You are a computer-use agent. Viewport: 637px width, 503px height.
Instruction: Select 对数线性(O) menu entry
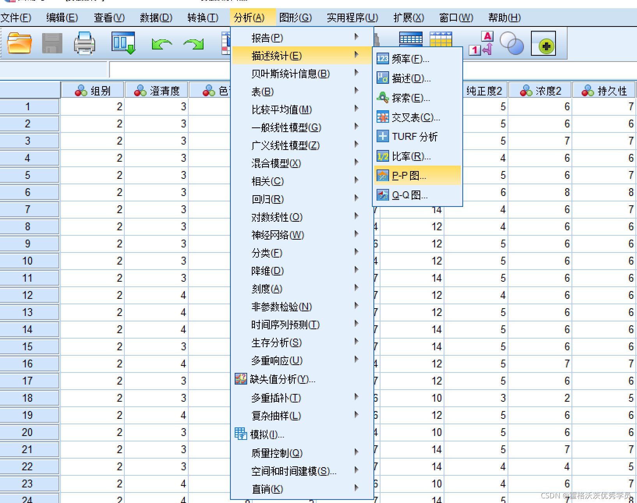pos(301,217)
